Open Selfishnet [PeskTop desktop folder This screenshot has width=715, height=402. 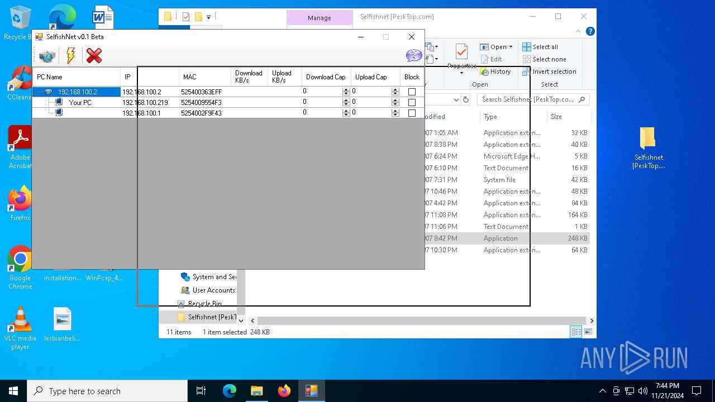[x=648, y=147]
